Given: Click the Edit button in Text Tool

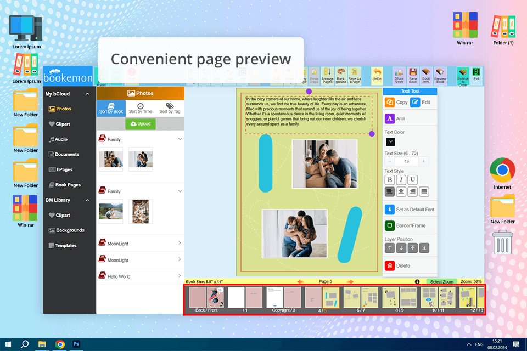Looking at the screenshot, I should click(x=421, y=103).
